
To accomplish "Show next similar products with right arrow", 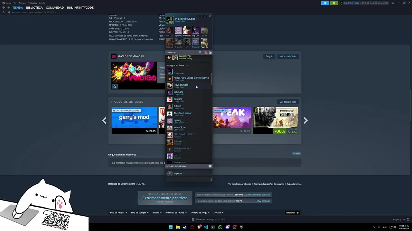I will coord(305,121).
